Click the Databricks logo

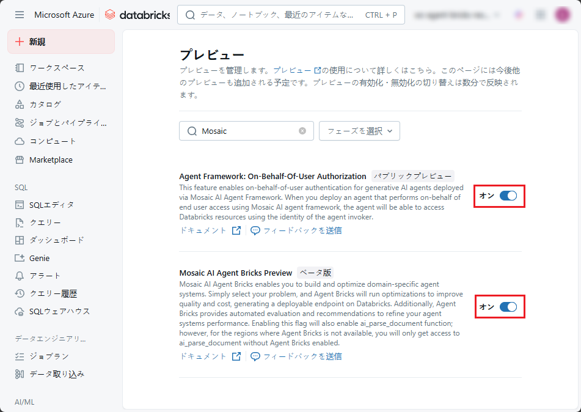pos(137,15)
